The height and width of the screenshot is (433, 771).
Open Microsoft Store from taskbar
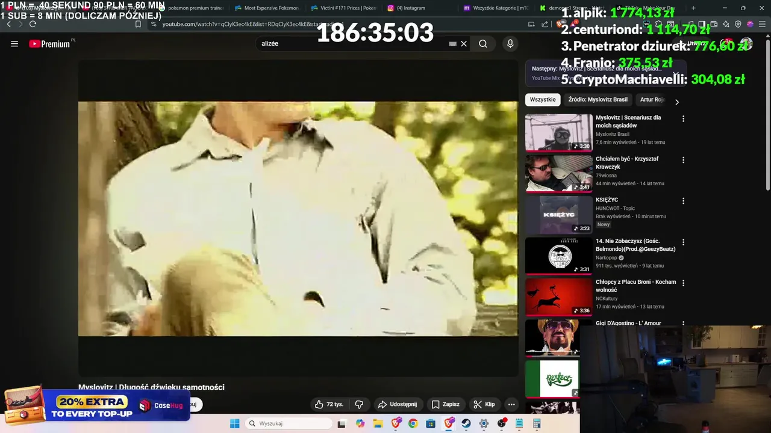431,423
